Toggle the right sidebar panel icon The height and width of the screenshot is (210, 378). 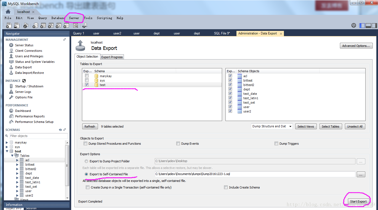point(374,26)
